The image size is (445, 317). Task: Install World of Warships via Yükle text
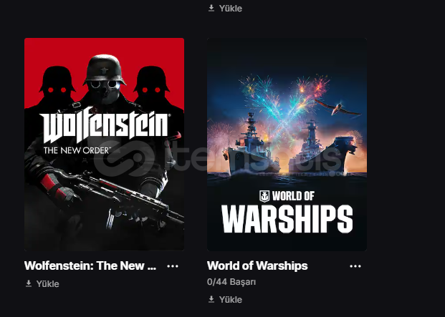pos(231,300)
